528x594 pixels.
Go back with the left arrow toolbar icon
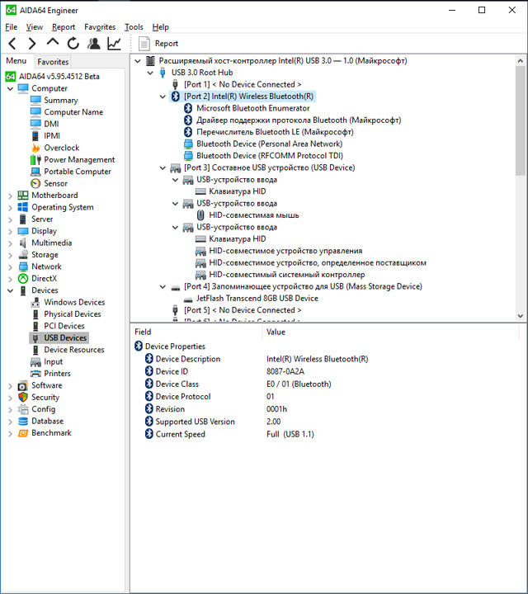point(12,44)
